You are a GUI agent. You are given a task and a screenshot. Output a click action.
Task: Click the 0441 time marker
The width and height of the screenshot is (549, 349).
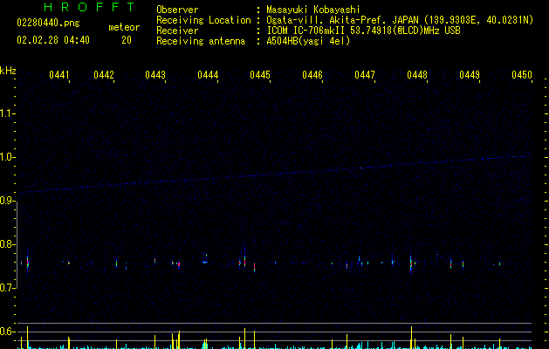[59, 75]
